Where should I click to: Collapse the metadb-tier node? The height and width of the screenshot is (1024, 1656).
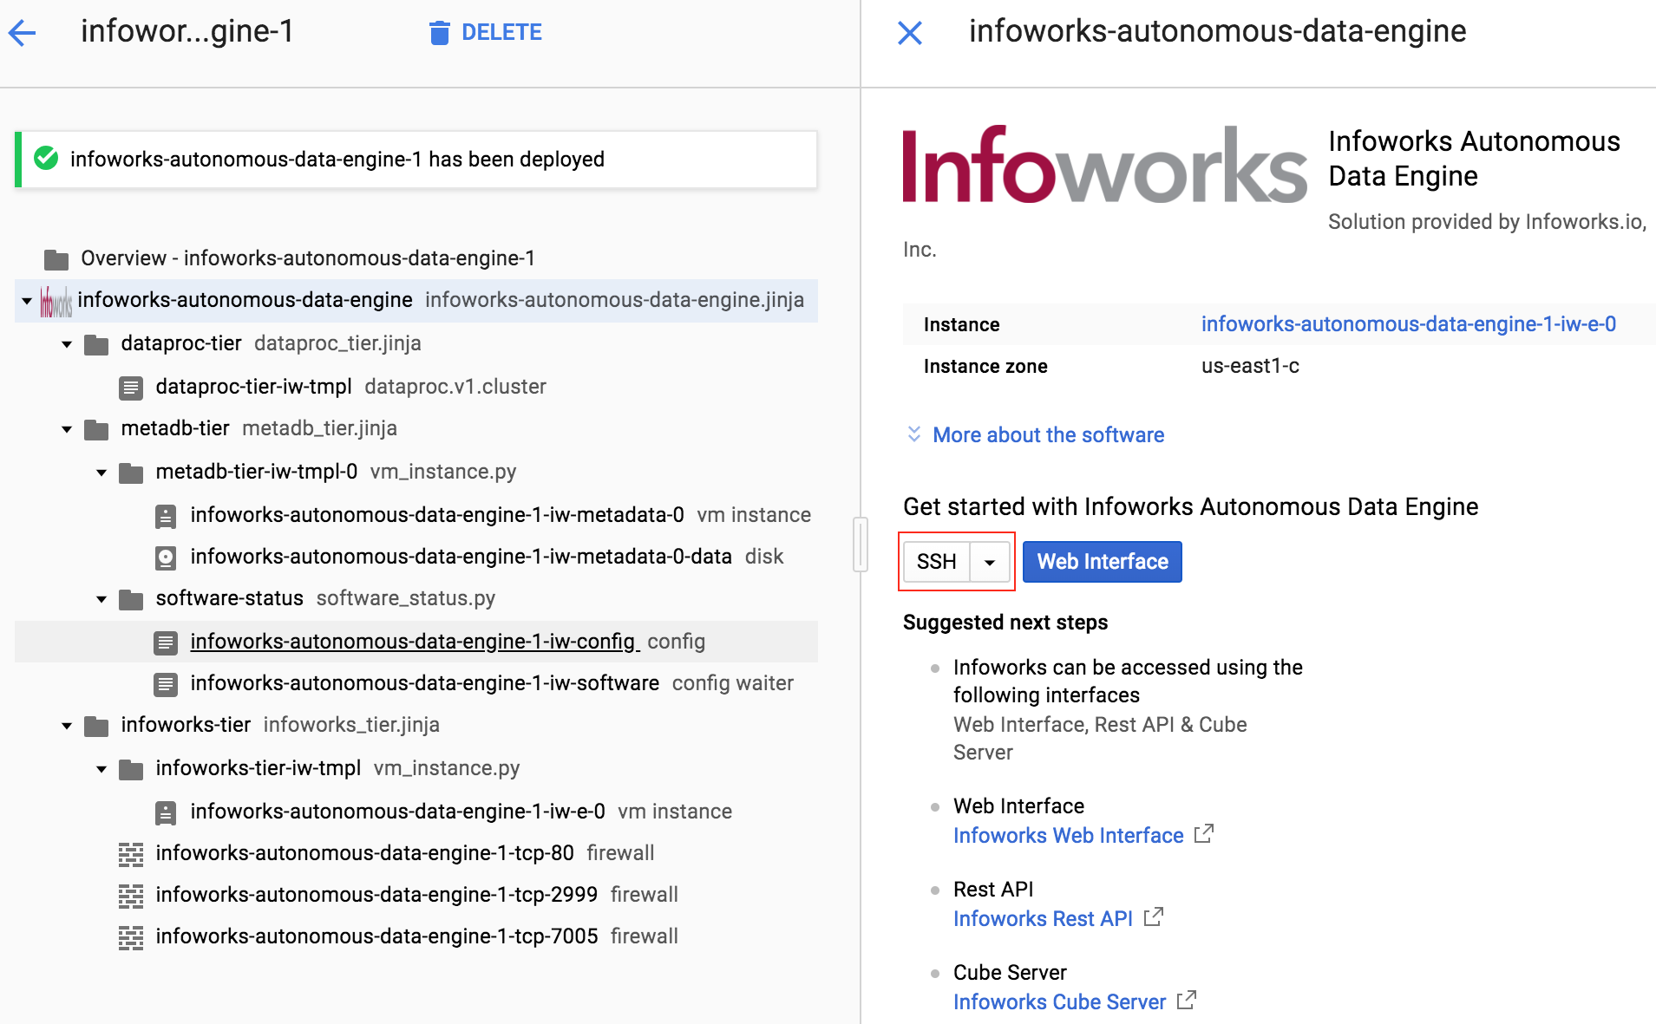pyautogui.click(x=67, y=429)
